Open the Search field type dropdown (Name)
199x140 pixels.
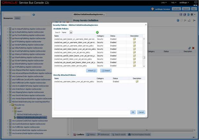[71, 32]
